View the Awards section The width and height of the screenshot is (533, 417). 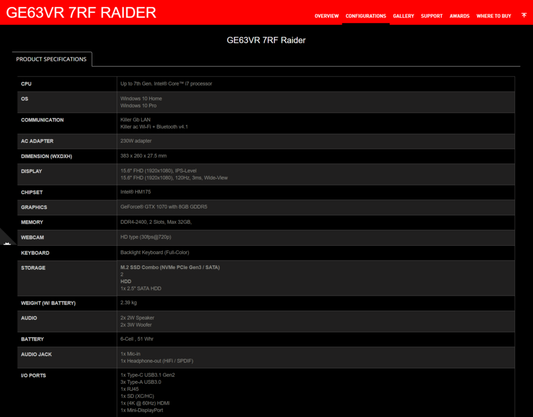tap(459, 16)
